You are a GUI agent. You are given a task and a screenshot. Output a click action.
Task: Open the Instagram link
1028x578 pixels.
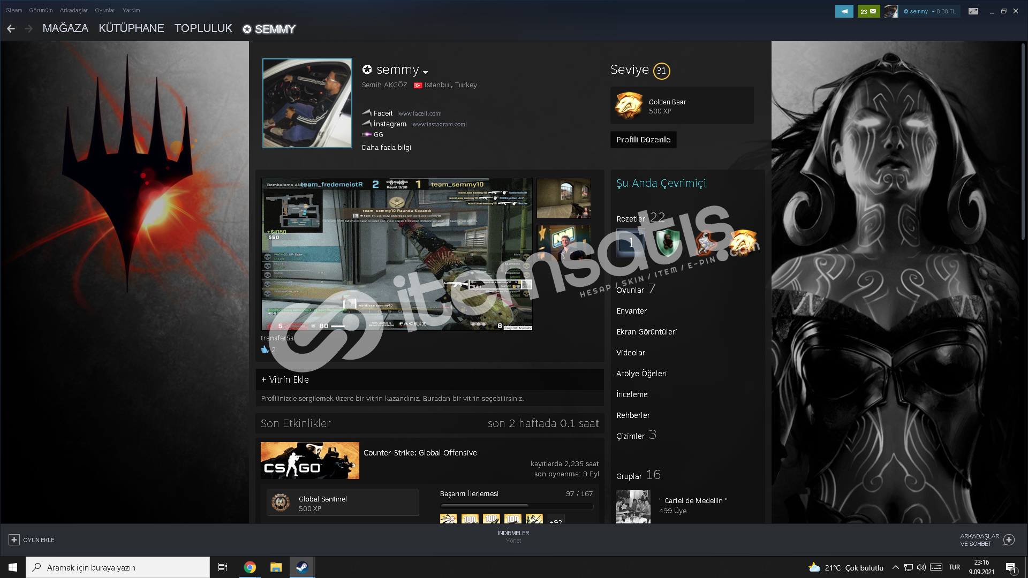coord(390,124)
